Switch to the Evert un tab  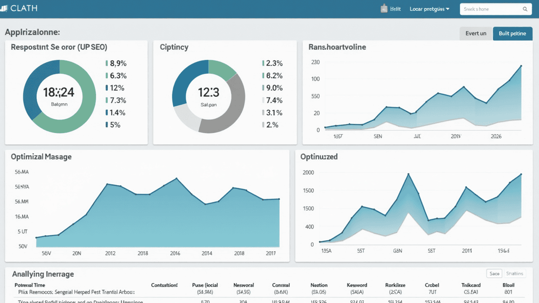pyautogui.click(x=476, y=34)
